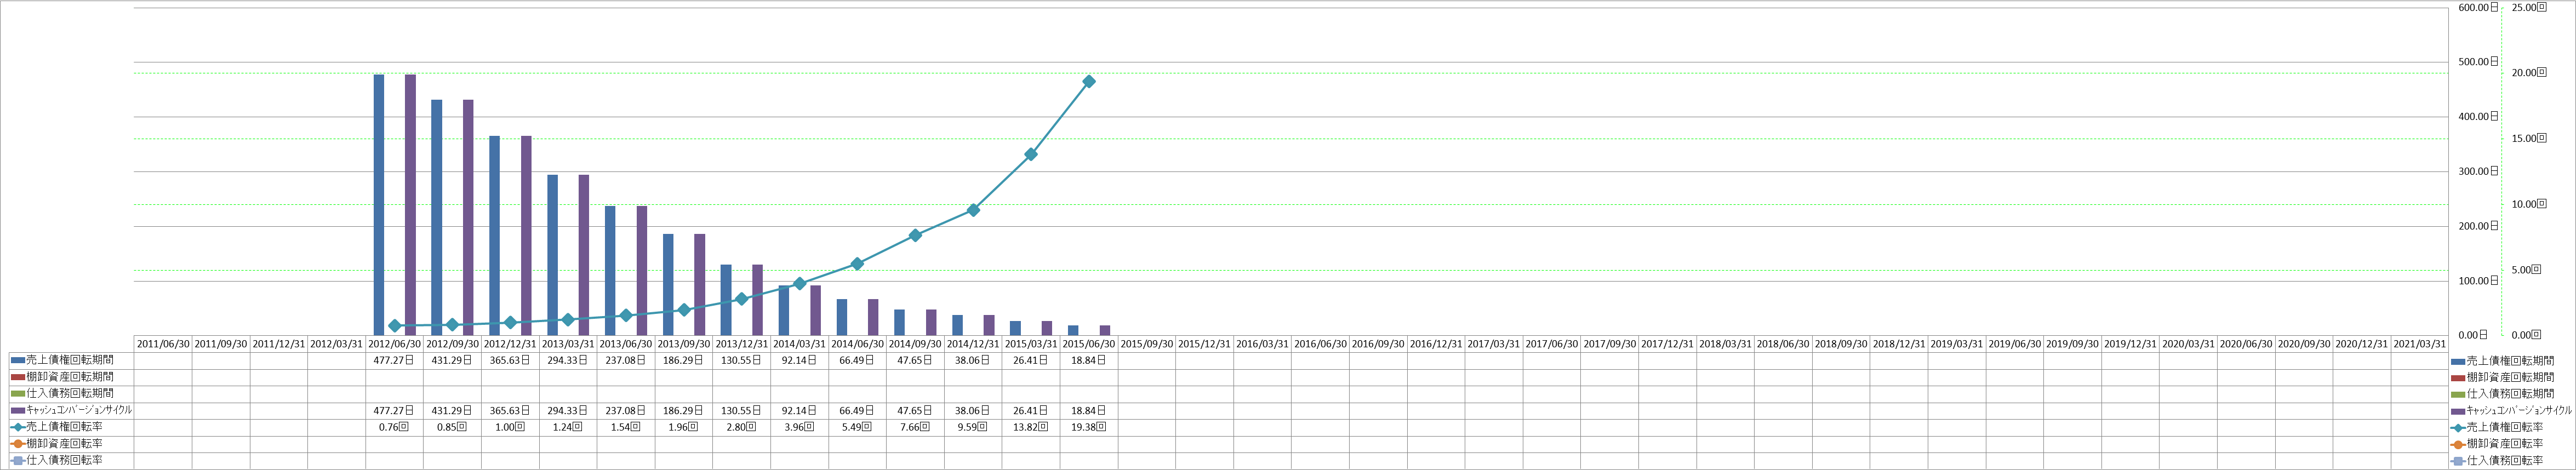Click the 1.54回 turnover rate cell
The image size is (2576, 470).
(627, 427)
